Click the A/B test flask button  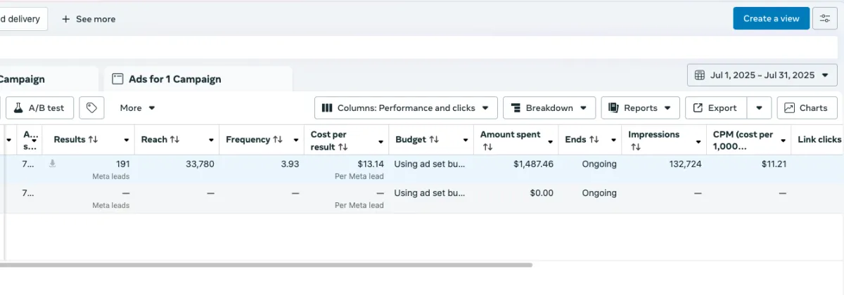(x=40, y=108)
